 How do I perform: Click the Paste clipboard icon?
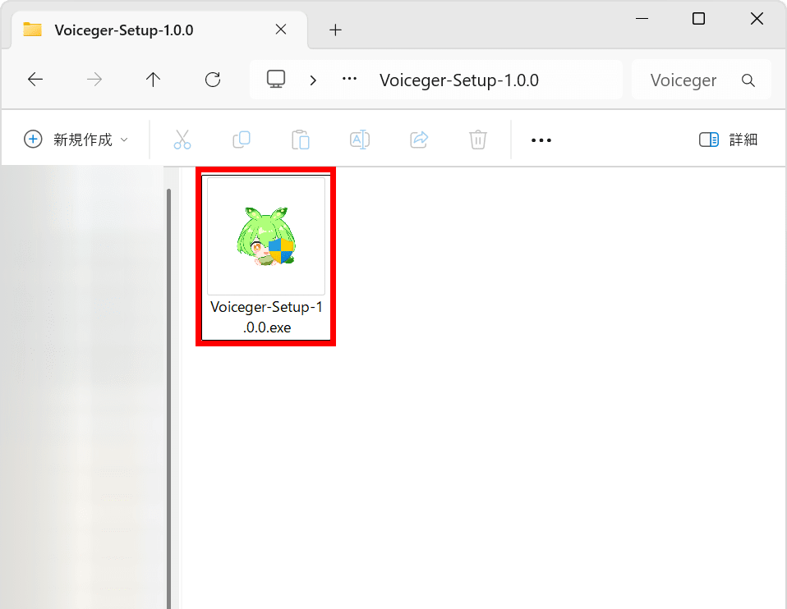tap(301, 140)
